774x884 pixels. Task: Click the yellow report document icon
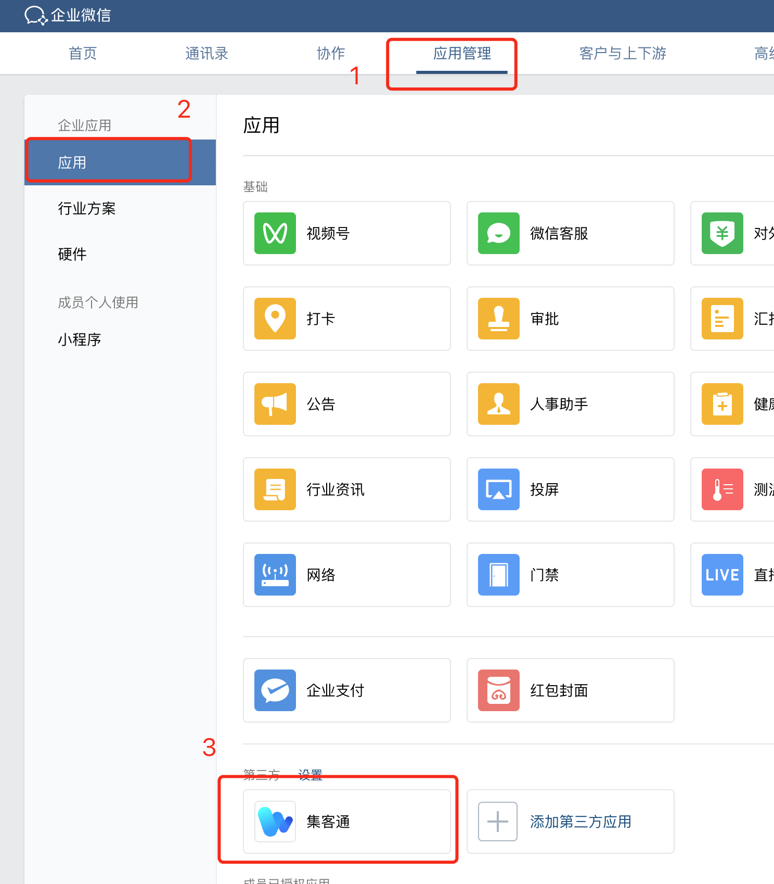pos(723,319)
